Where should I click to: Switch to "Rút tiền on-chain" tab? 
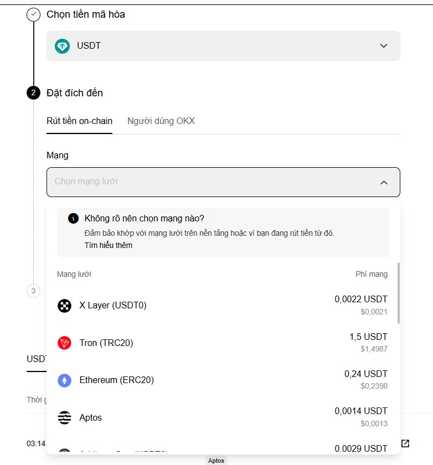pyautogui.click(x=79, y=121)
